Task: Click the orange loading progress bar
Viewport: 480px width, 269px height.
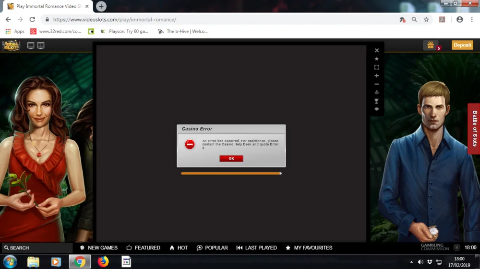Action: point(231,173)
